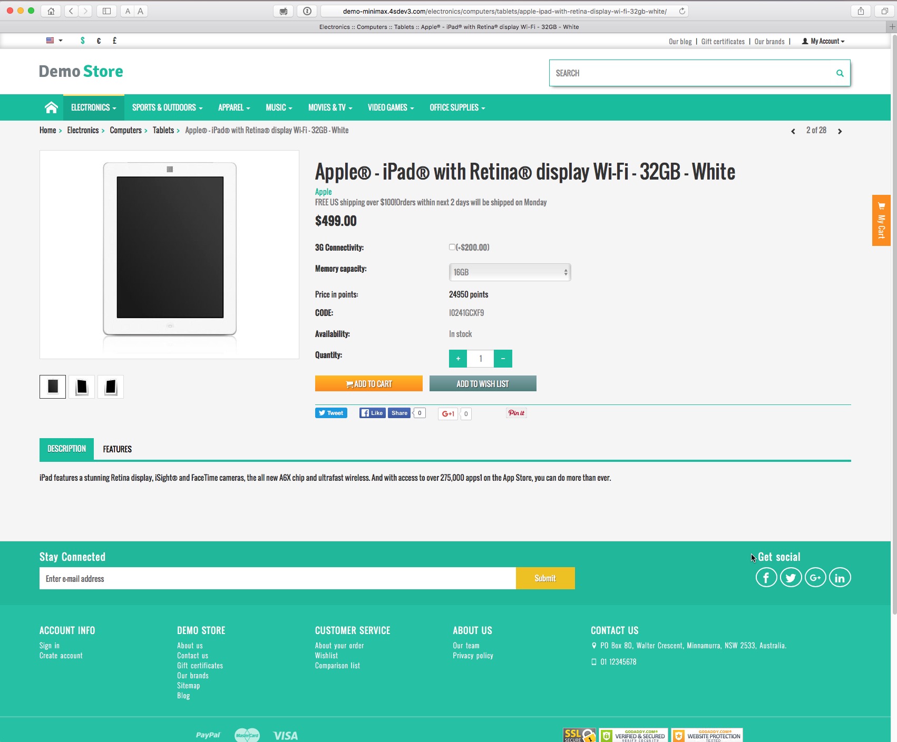This screenshot has width=897, height=742.
Task: Click the Pin it button
Action: click(516, 413)
